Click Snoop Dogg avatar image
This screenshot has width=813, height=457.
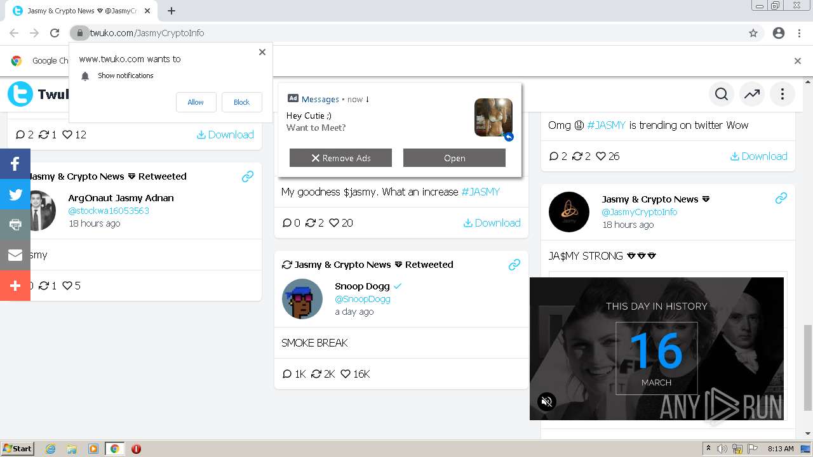pos(302,299)
